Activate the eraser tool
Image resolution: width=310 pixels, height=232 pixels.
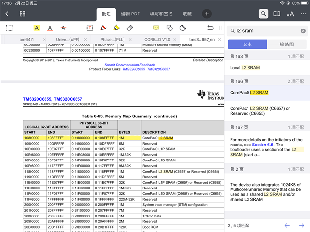coord(129,28)
